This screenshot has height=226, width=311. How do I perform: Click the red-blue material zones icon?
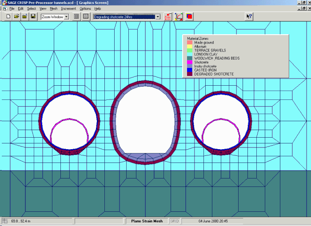(189, 17)
